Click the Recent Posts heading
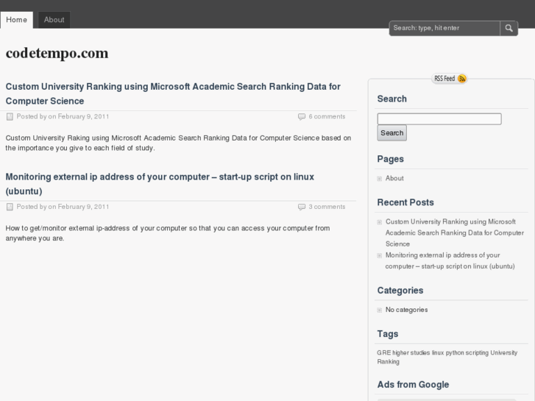The width and height of the screenshot is (535, 401). coord(405,202)
